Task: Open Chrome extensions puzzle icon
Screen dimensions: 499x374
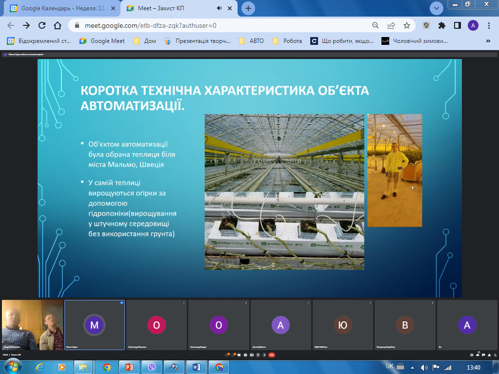Action: coord(442,25)
